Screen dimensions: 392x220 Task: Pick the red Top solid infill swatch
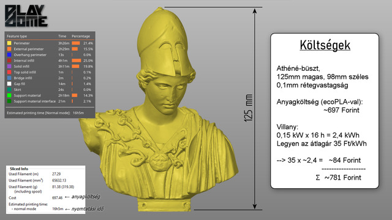click(9, 72)
